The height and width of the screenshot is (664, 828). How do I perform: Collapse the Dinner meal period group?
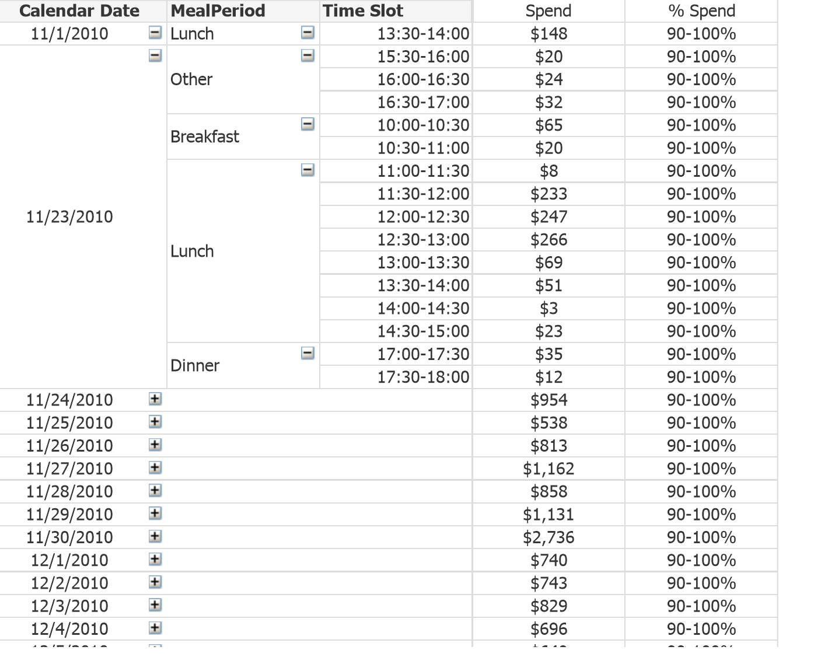308,354
